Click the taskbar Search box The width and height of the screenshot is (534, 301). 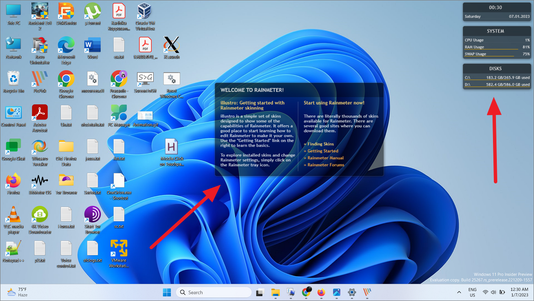[x=214, y=292]
